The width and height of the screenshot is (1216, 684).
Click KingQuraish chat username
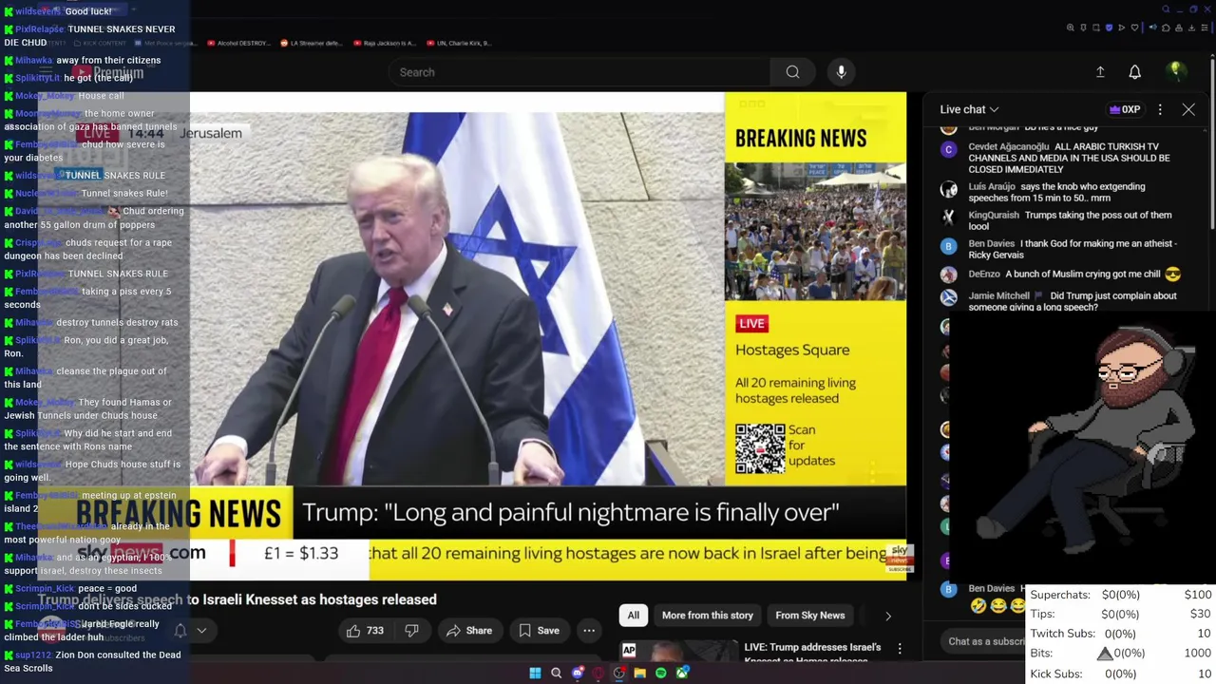click(x=994, y=216)
